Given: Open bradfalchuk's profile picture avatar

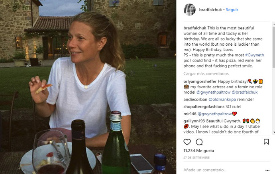Looking at the screenshot, I should pyautogui.click(x=189, y=10).
